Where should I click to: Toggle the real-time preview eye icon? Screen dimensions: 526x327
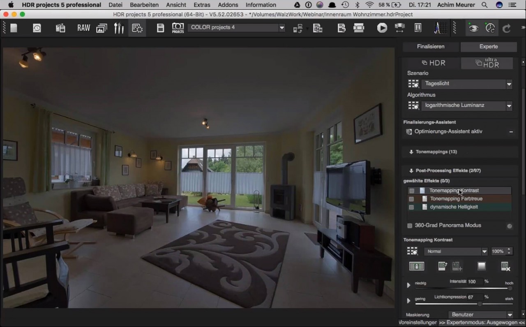pos(473,28)
